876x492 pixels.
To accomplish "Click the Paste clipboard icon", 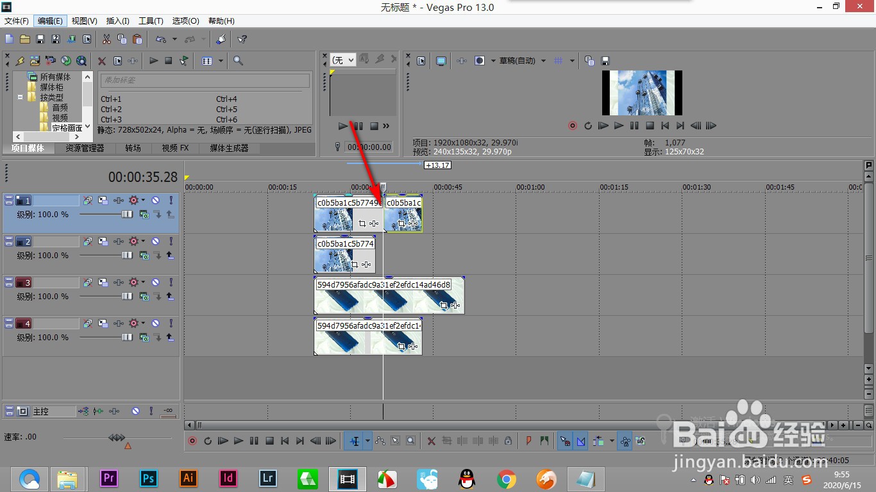I will click(137, 39).
